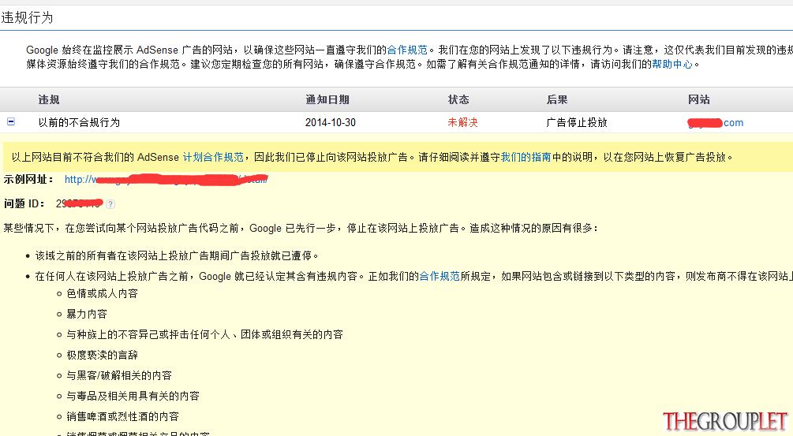Click the 后果 column header

(557, 99)
